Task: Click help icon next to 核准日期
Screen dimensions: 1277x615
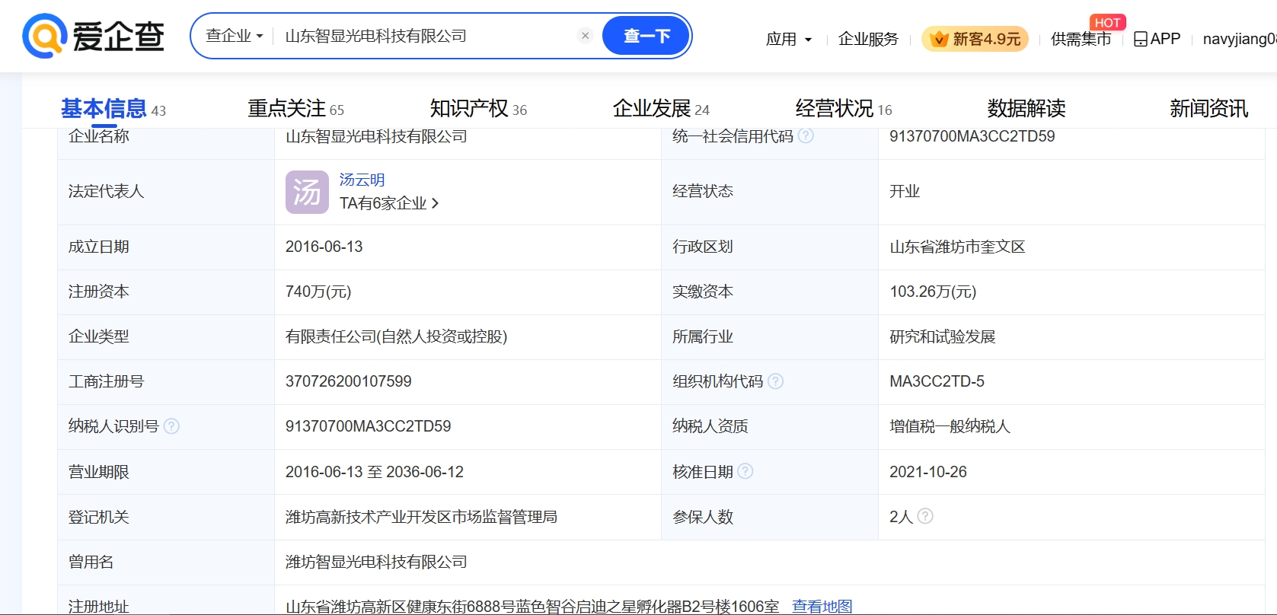Action: pyautogui.click(x=745, y=471)
